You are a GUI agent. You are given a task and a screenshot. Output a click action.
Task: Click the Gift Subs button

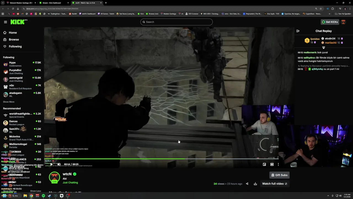279,175
